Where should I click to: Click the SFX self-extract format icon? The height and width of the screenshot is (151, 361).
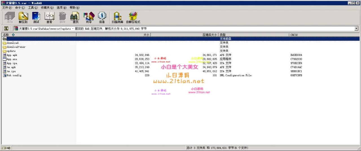133,17
